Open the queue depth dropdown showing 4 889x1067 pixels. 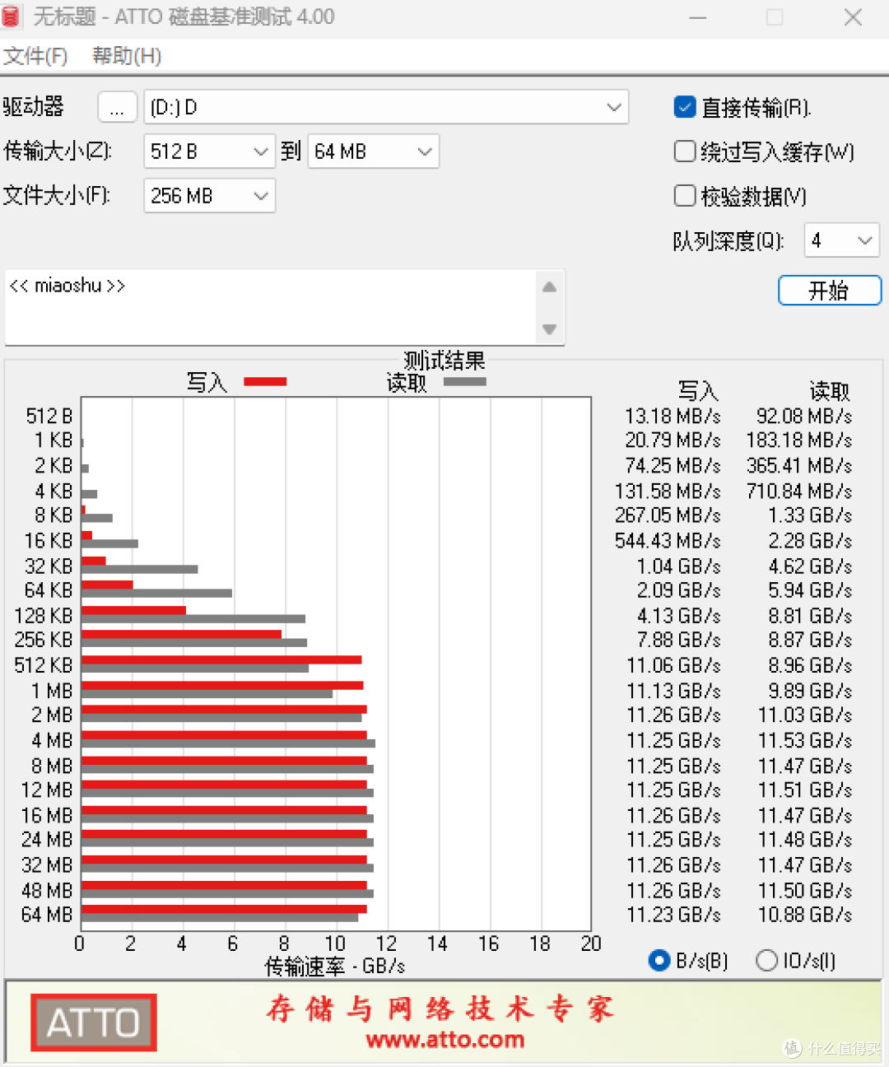click(x=841, y=240)
